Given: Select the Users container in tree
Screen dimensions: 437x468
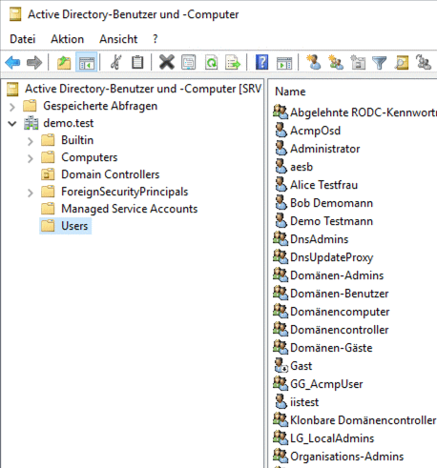Looking at the screenshot, I should 74,226.
